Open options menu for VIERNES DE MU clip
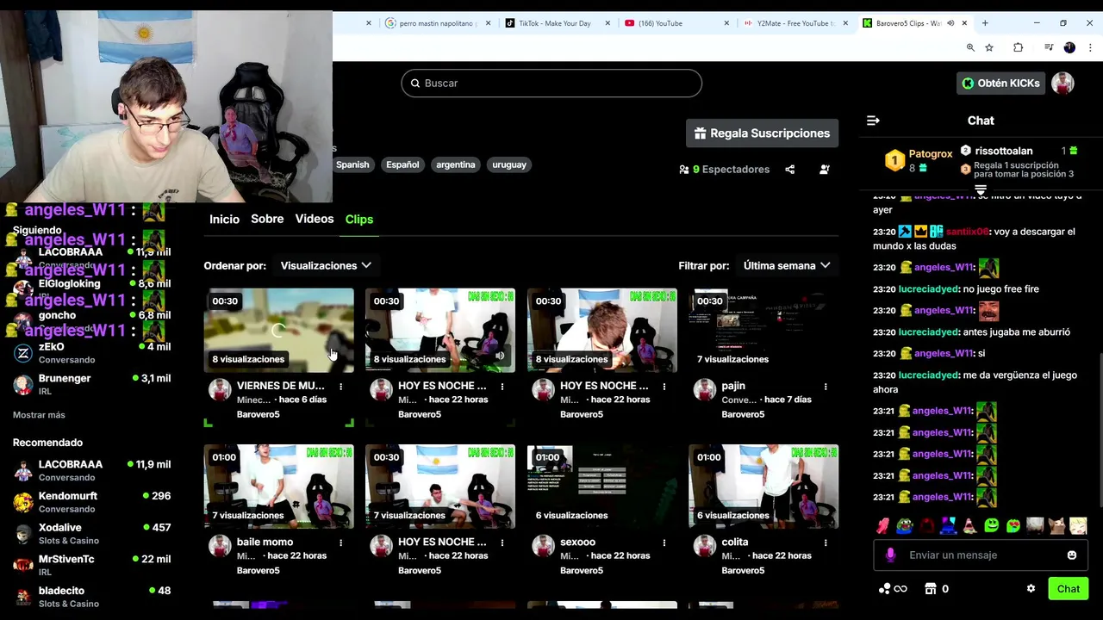This screenshot has width=1103, height=620. [x=340, y=387]
